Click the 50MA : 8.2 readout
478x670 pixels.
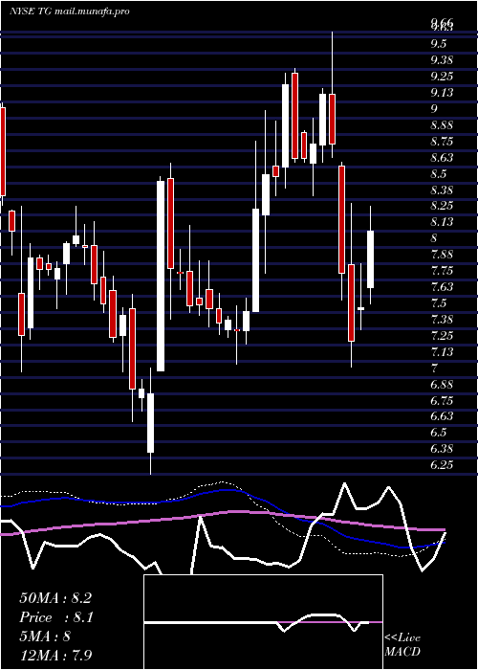[55, 598]
